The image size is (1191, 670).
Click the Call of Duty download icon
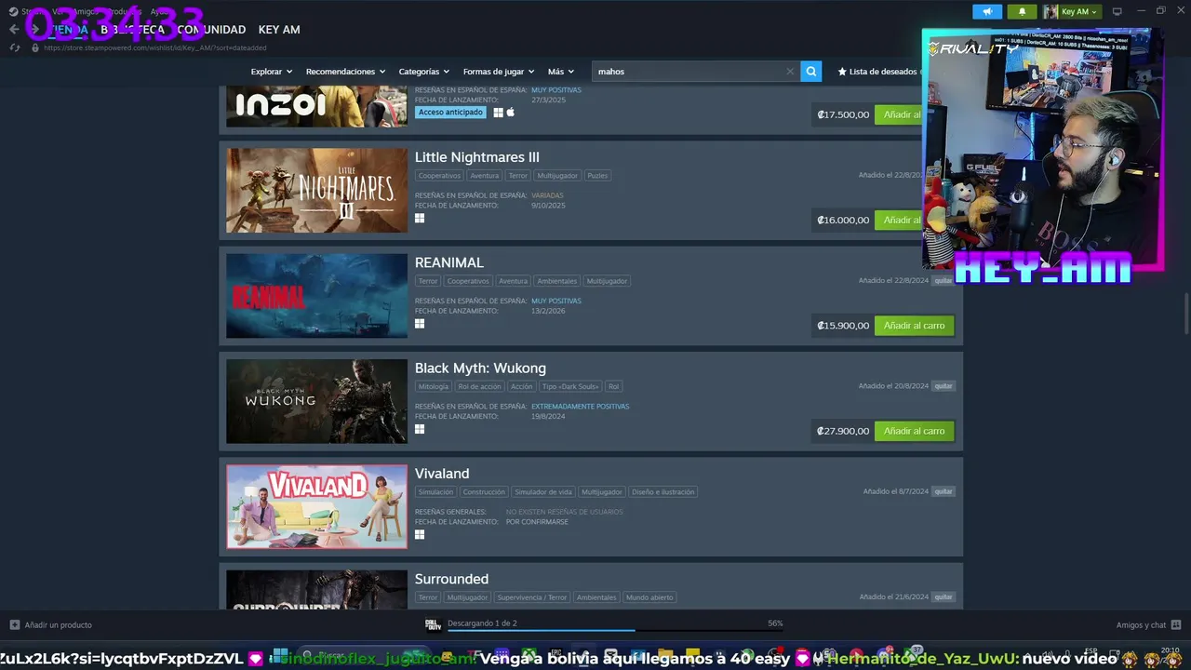[433, 624]
